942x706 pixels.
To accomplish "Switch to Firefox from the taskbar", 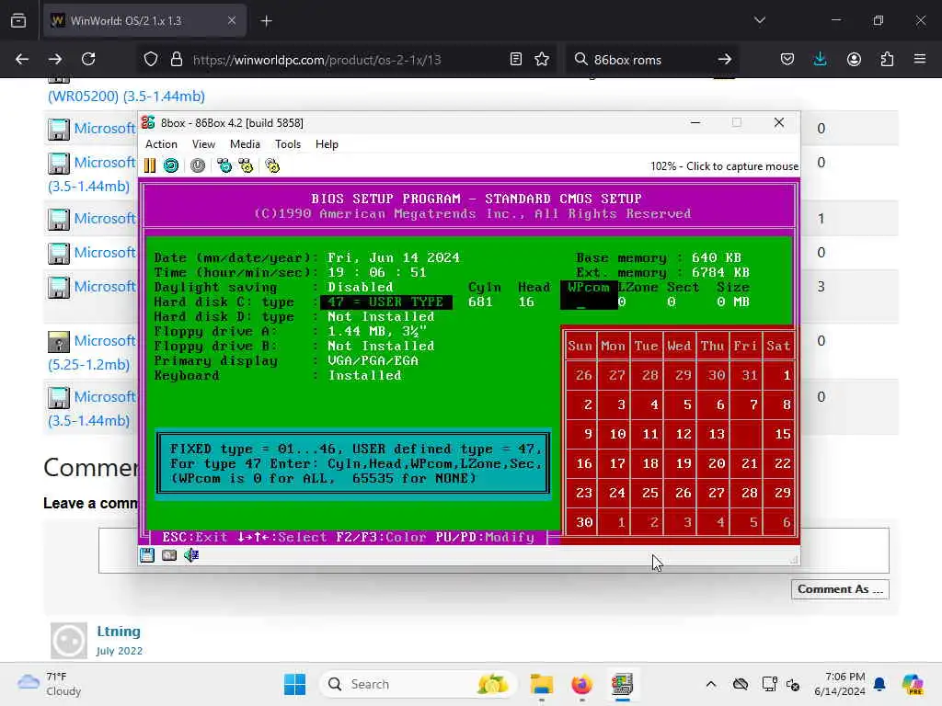I will [581, 684].
